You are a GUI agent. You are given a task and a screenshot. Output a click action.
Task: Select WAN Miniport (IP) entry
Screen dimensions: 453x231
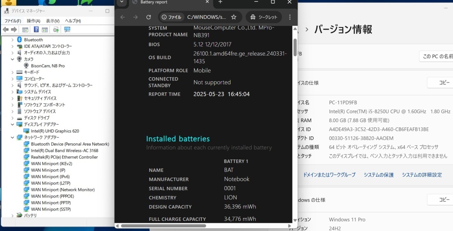pos(48,170)
